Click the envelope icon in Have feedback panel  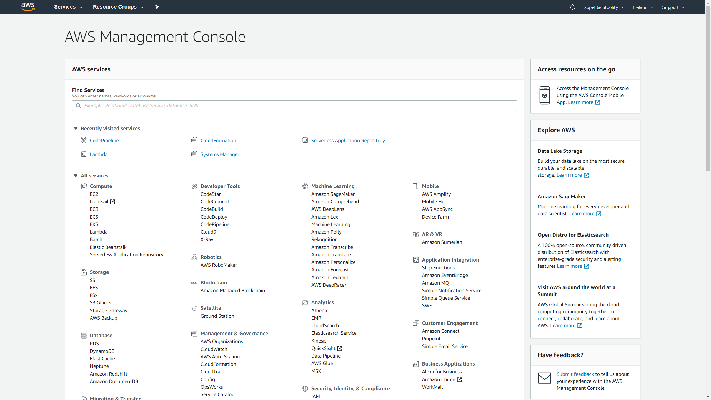tap(545, 378)
